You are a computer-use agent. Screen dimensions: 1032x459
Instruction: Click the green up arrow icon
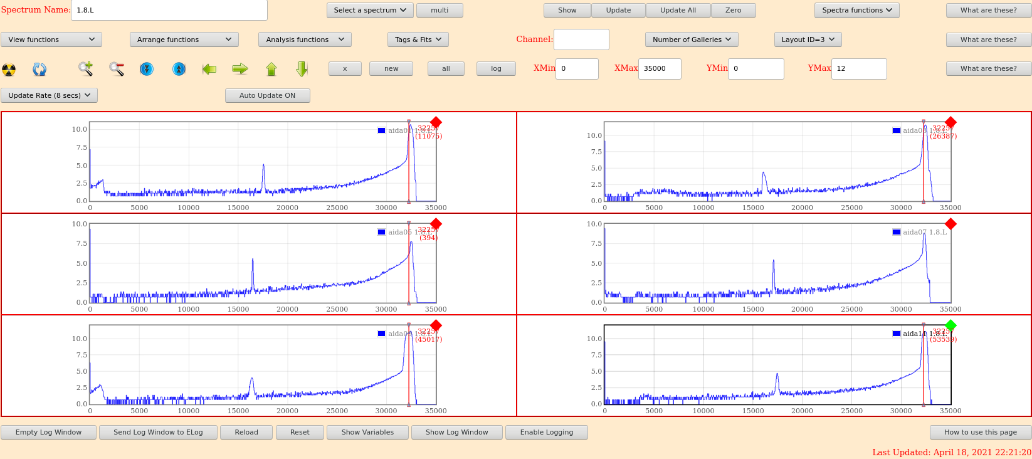(271, 69)
